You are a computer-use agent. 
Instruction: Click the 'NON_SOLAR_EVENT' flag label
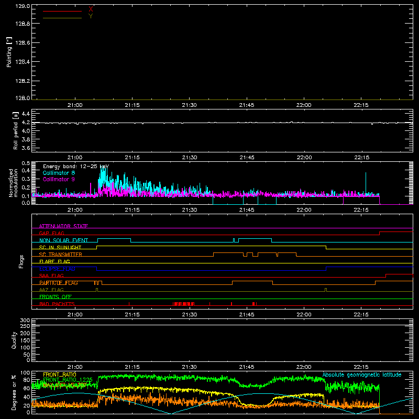point(63,240)
